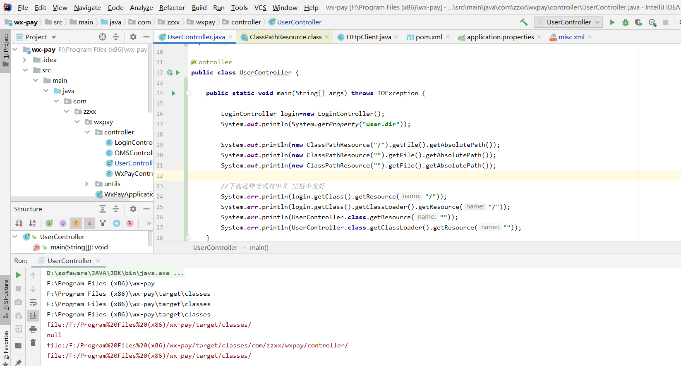Image resolution: width=681 pixels, height=366 pixels.
Task: Click the Build project hammer icon
Action: [x=524, y=22]
